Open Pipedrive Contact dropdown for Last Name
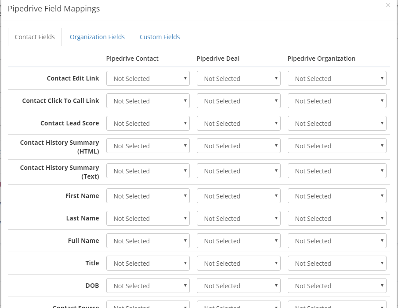The image size is (398, 308). (148, 218)
